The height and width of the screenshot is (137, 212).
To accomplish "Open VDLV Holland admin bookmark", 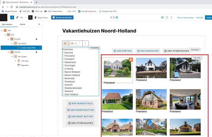I will [53, 11].
